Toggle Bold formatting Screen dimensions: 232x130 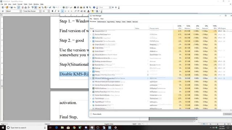[x=52, y=11]
